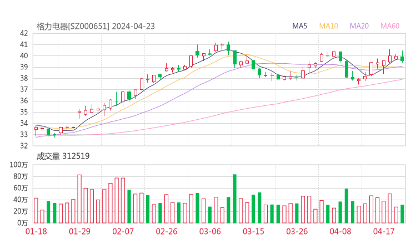
Task: Click the 01-18 date axis label
Action: 36,231
